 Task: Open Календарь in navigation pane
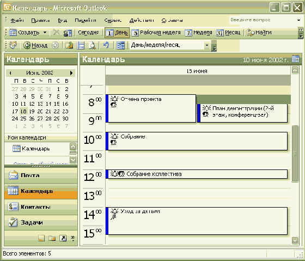pyautogui.click(x=41, y=191)
